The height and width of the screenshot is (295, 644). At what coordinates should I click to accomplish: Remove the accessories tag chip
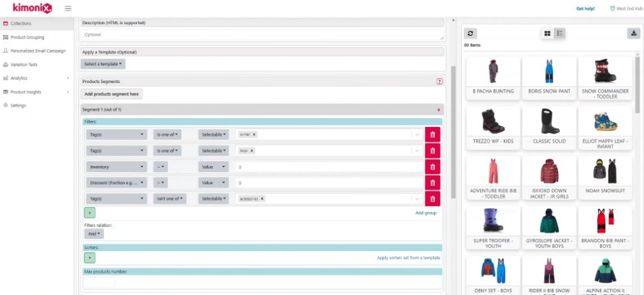262,199
